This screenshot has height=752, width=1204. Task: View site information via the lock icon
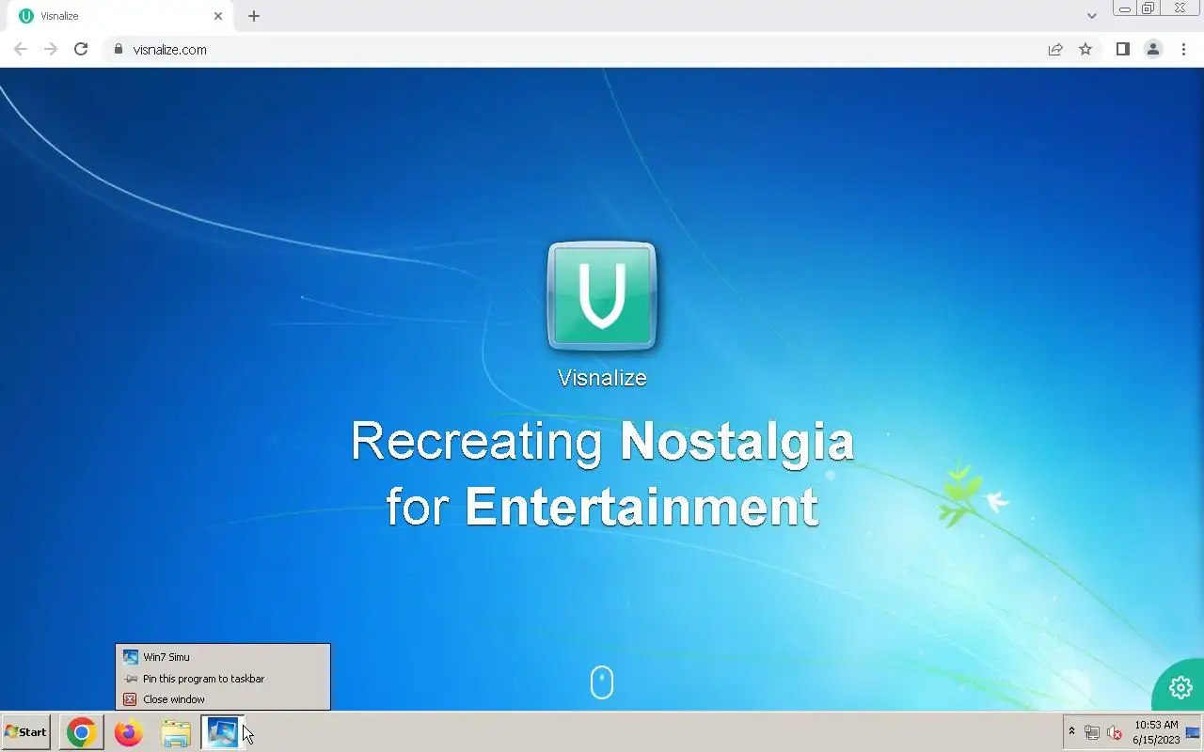point(119,50)
